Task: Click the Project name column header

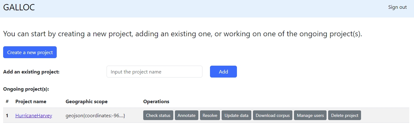Action: pyautogui.click(x=31, y=101)
